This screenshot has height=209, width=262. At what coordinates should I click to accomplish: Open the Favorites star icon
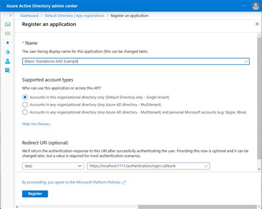tap(8, 43)
